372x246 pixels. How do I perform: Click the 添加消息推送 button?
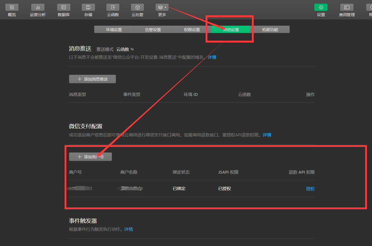[x=92, y=79]
